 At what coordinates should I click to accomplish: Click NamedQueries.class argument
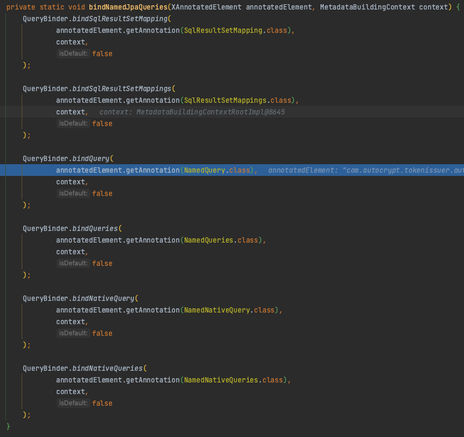point(221,240)
